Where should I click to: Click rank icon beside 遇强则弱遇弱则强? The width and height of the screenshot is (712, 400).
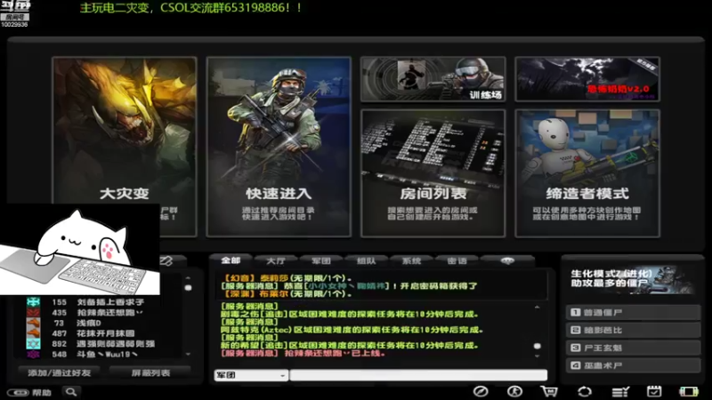pyautogui.click(x=33, y=344)
